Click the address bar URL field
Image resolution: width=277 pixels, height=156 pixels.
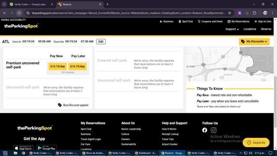(128, 13)
